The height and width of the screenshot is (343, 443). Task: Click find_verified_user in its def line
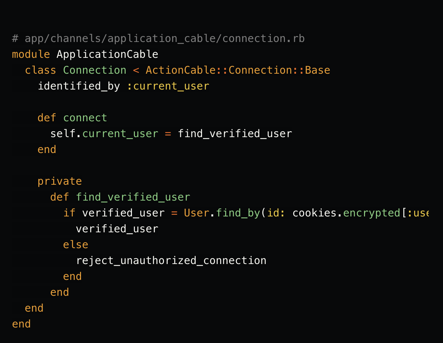point(133,197)
